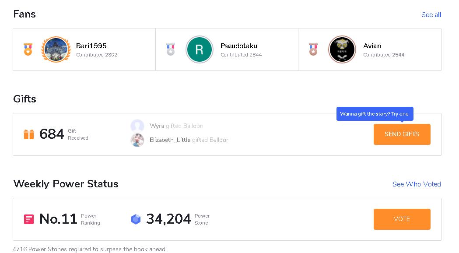Open the See Who Voted link
This screenshot has width=459, height=253.
point(417,184)
